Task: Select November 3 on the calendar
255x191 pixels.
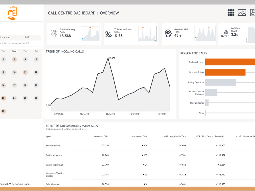Action: click(x=14, y=59)
